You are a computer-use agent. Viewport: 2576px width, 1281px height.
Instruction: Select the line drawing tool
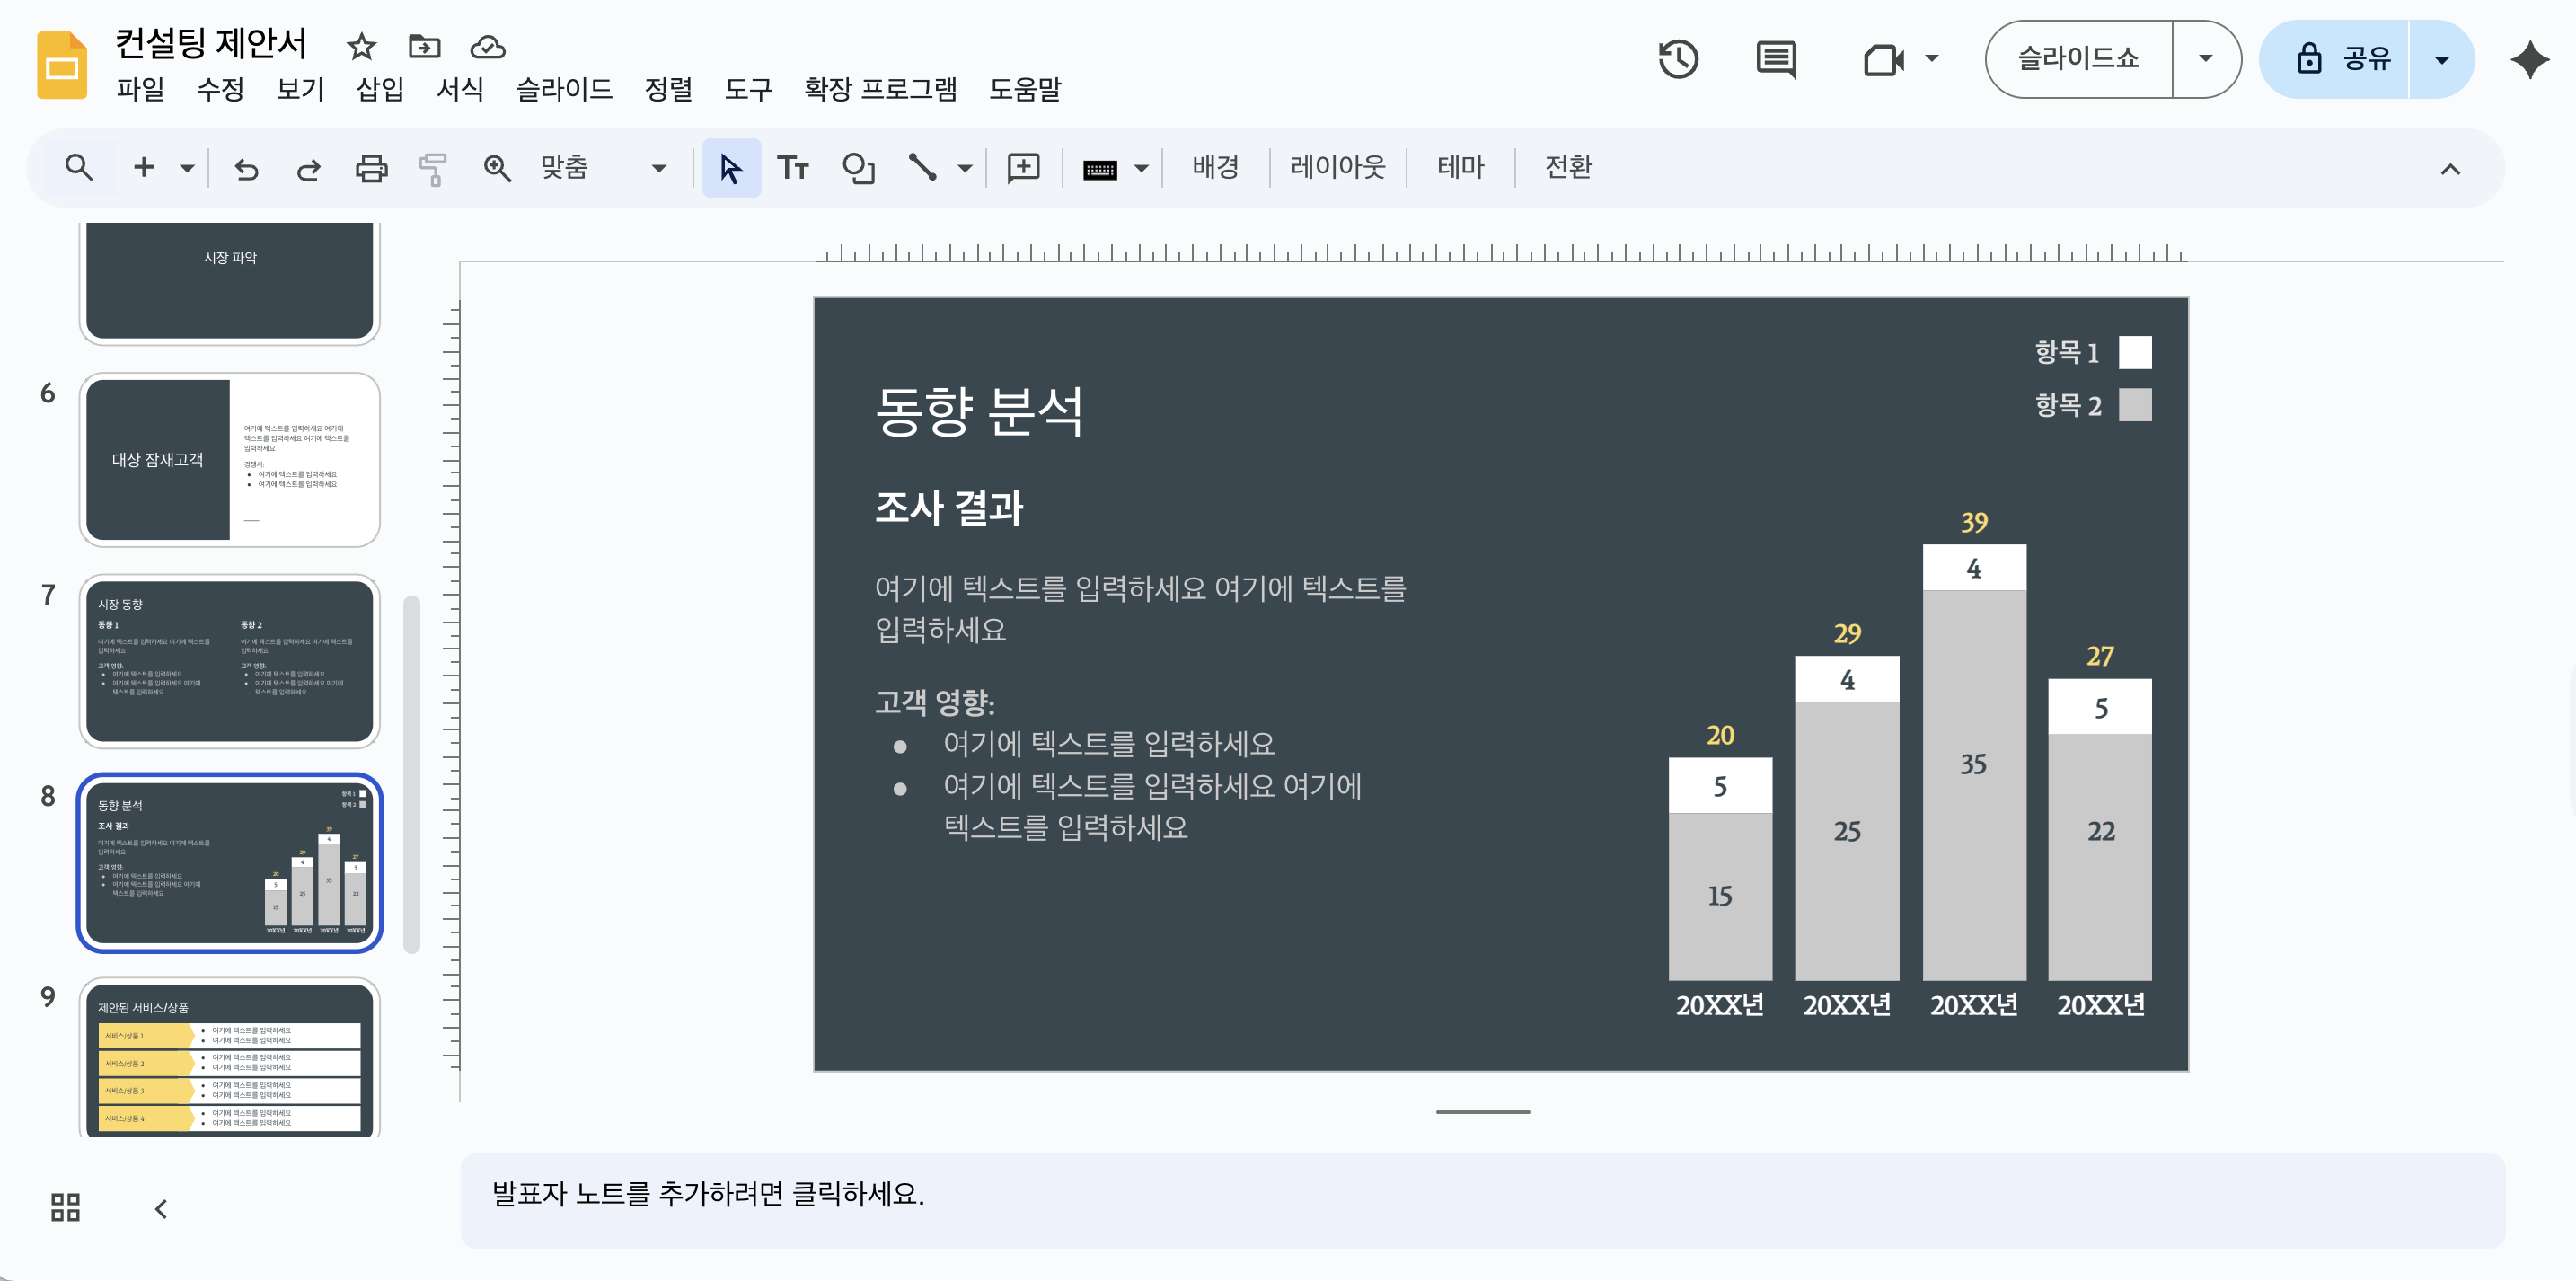(x=924, y=167)
